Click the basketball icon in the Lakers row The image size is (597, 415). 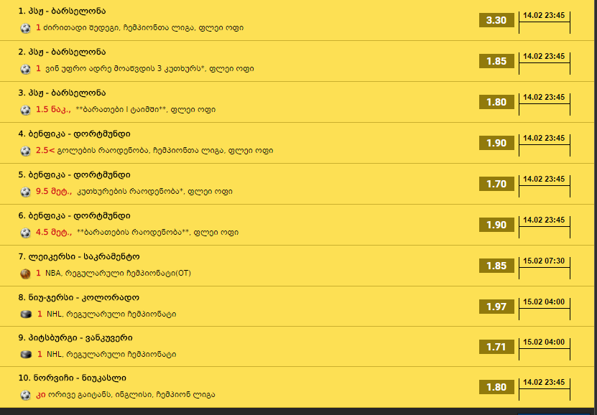[26, 274]
